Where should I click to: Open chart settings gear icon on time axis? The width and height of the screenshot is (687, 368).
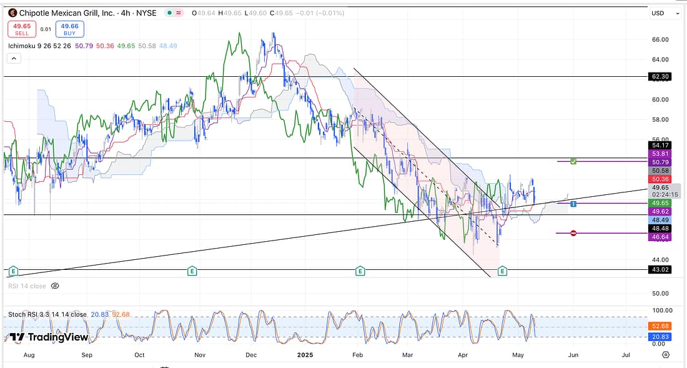(666, 354)
